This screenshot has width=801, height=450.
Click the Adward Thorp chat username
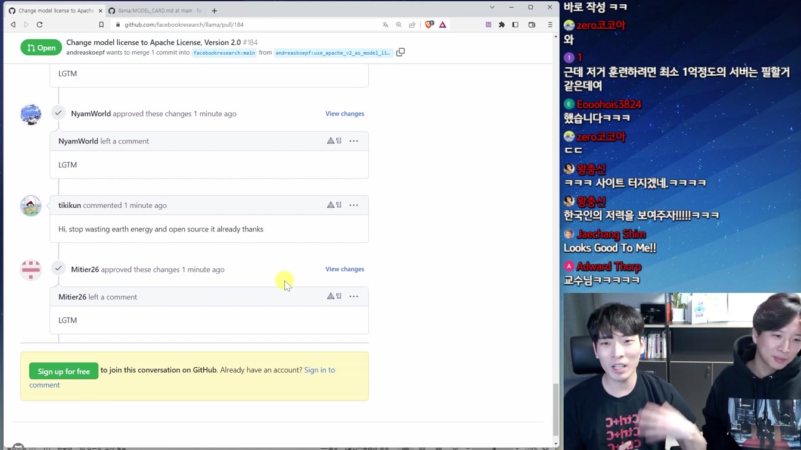(609, 267)
